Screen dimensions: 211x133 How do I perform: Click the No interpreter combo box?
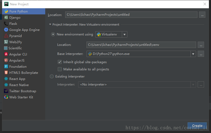coord(137,84)
